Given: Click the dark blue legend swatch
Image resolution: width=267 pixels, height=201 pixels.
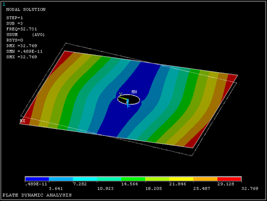Looking at the screenshot, I should [x=37, y=179].
